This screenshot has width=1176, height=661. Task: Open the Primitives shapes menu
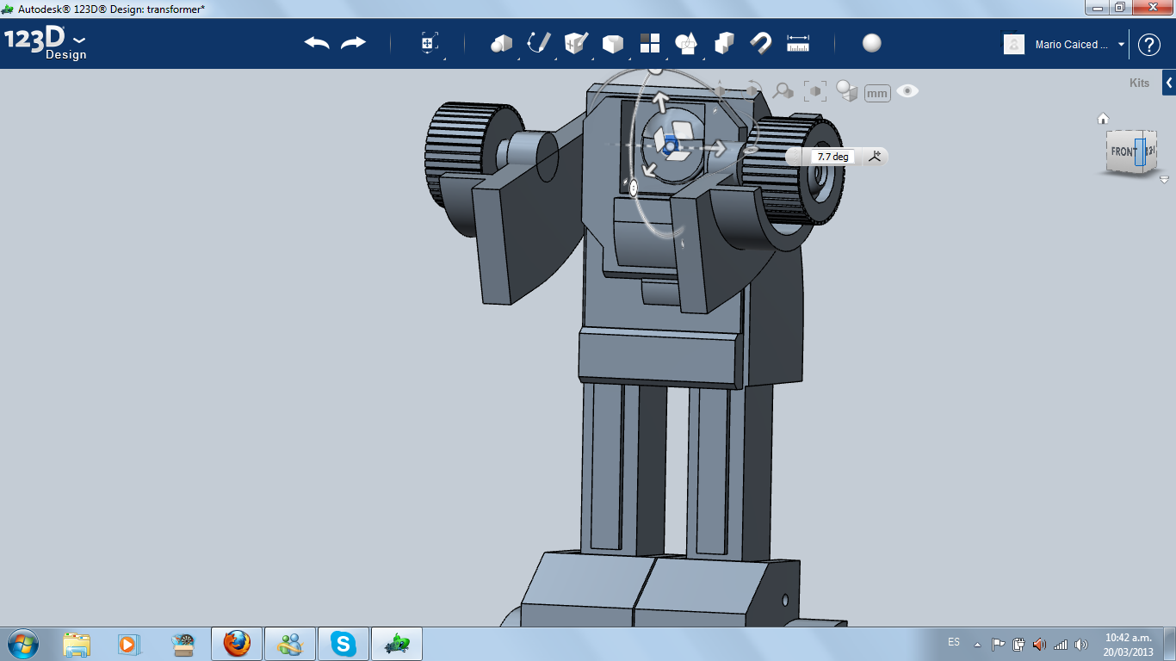click(x=502, y=43)
